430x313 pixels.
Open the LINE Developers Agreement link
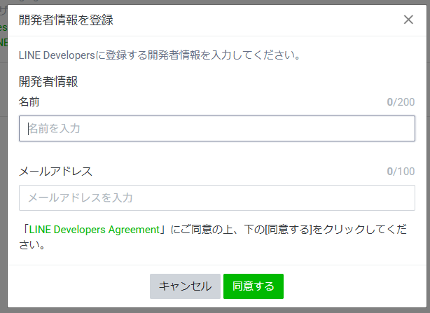tap(94, 230)
